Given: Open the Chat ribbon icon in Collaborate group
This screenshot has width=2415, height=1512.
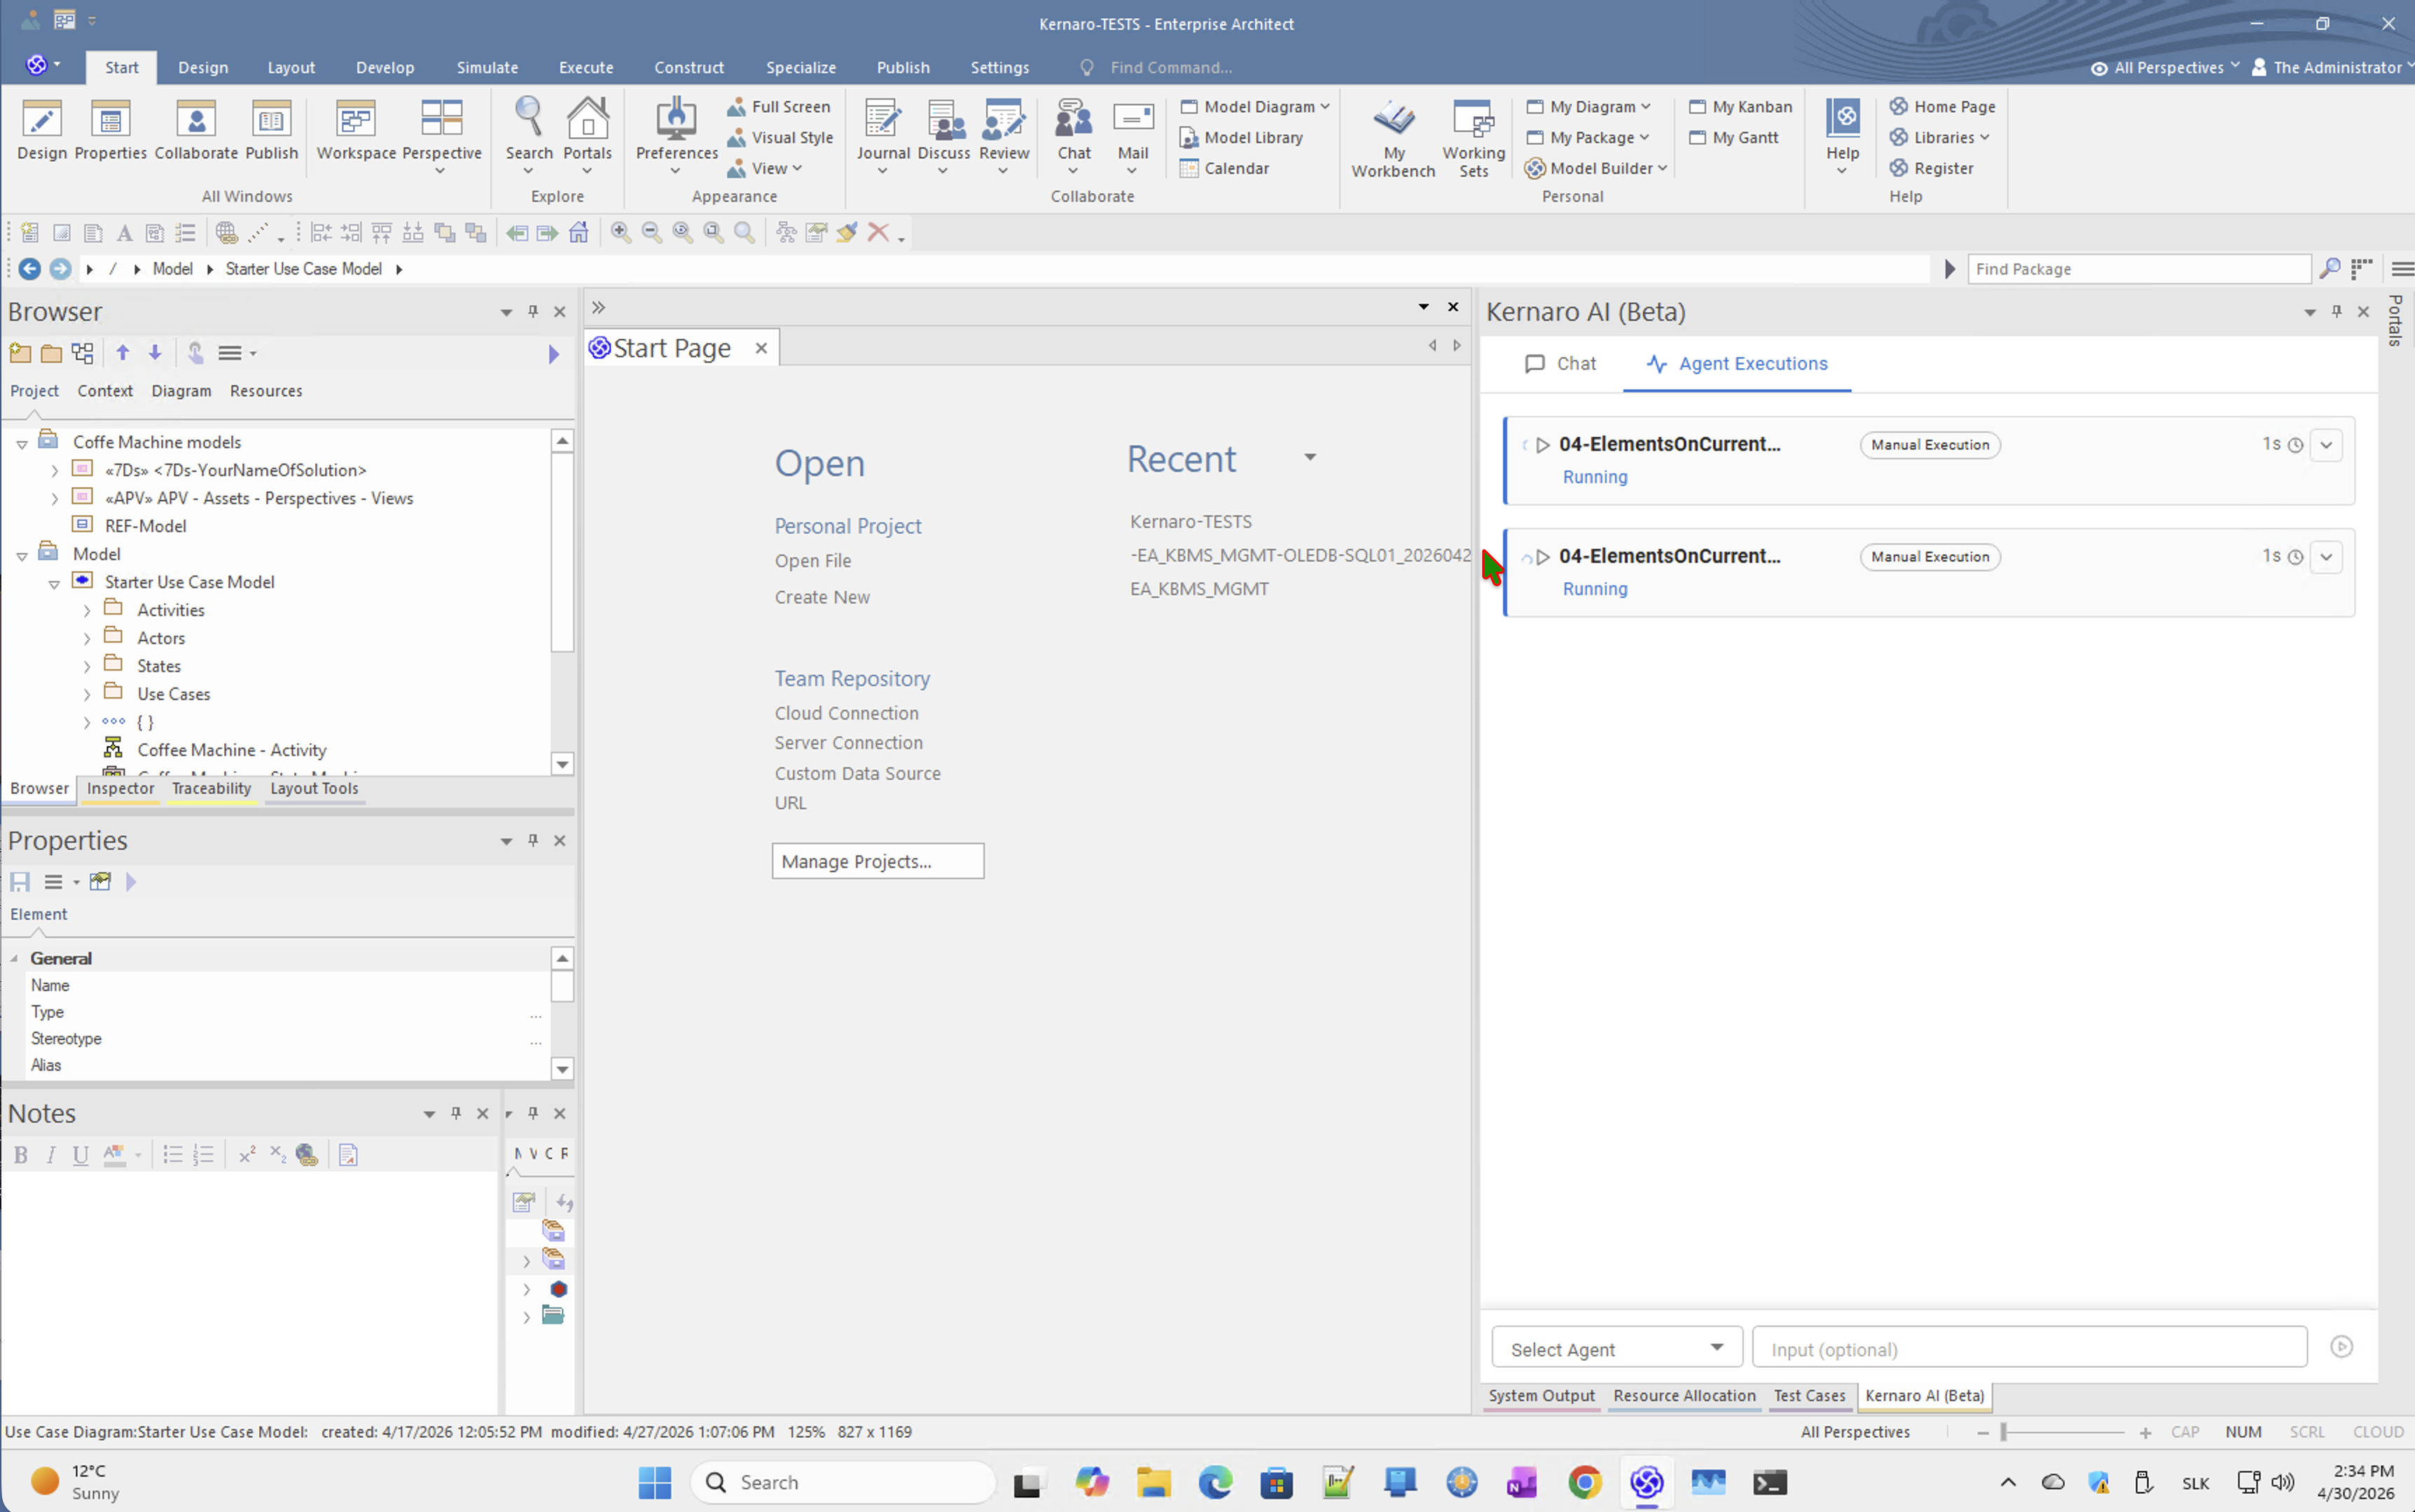Looking at the screenshot, I should tap(1074, 136).
